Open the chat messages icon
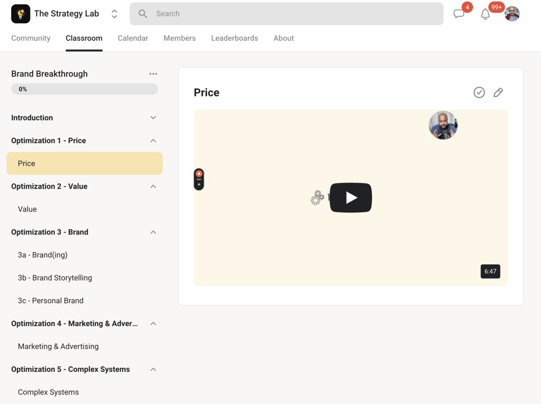The height and width of the screenshot is (404, 541). [x=459, y=14]
